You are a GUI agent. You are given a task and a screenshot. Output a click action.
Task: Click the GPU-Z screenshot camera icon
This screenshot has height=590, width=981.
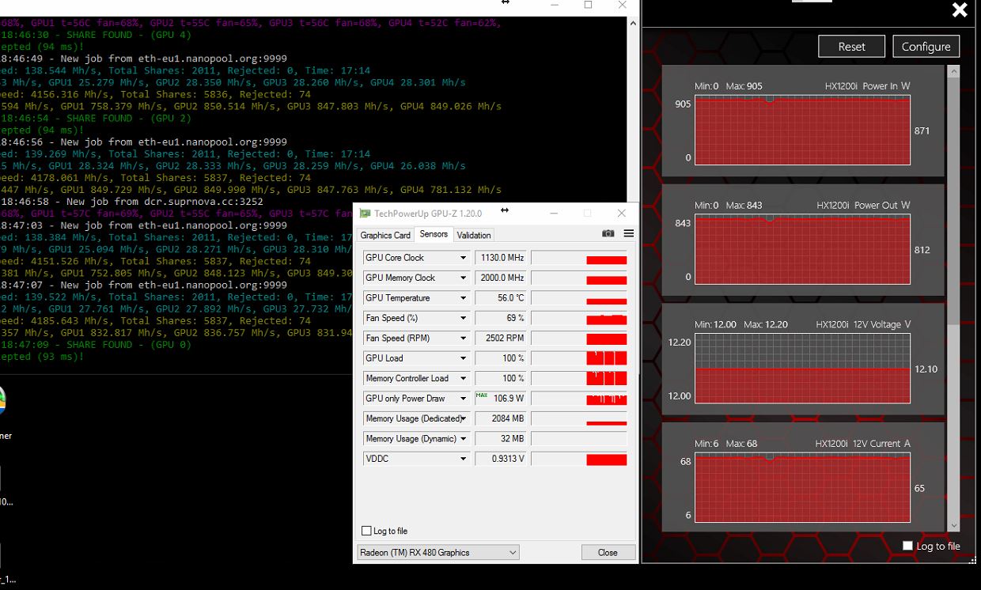(608, 233)
